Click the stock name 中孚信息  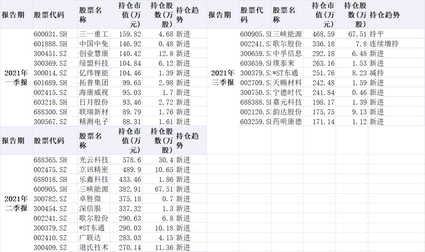(287, 53)
